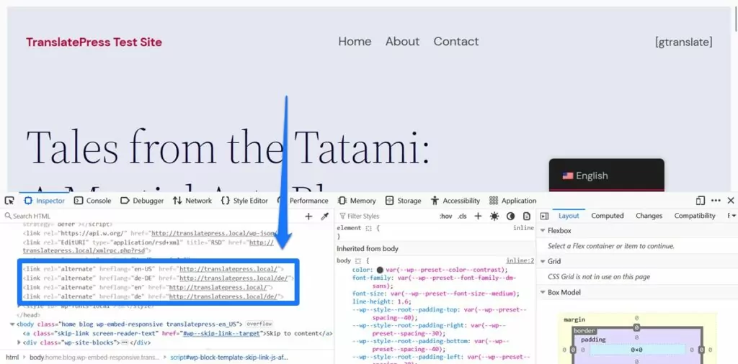Highlight body selector target icon
Viewport: 738px width, 364px height.
pos(358,260)
